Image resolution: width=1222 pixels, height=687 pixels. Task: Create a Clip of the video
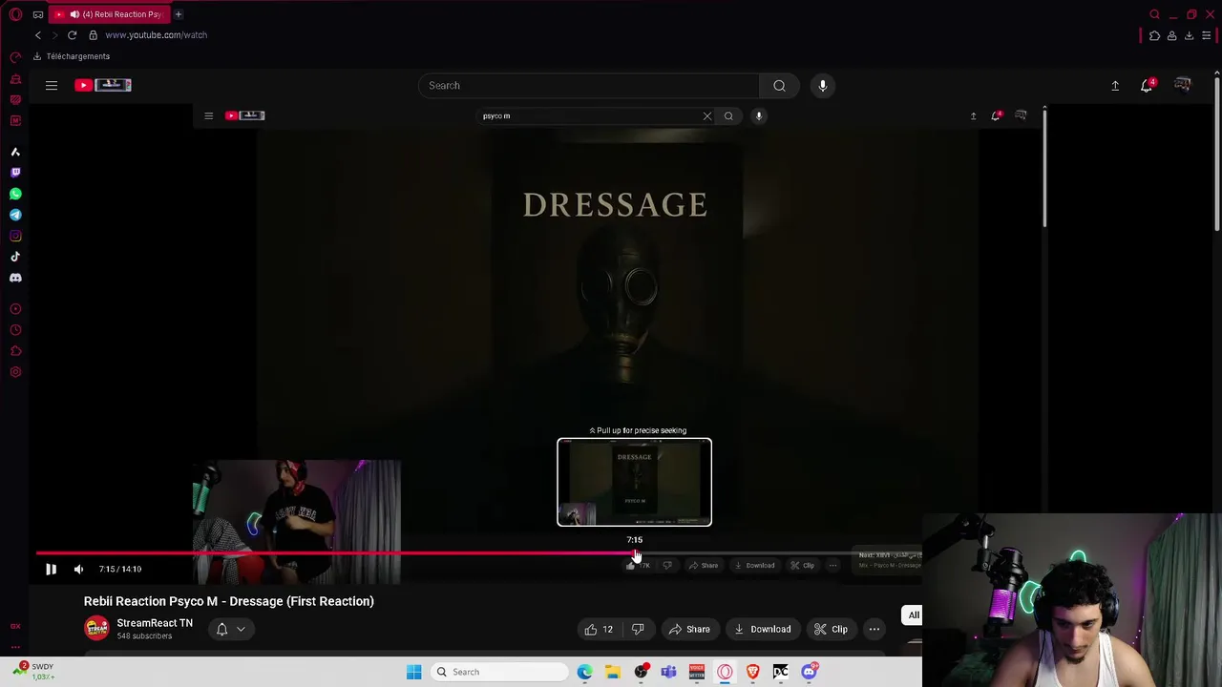[x=831, y=630]
